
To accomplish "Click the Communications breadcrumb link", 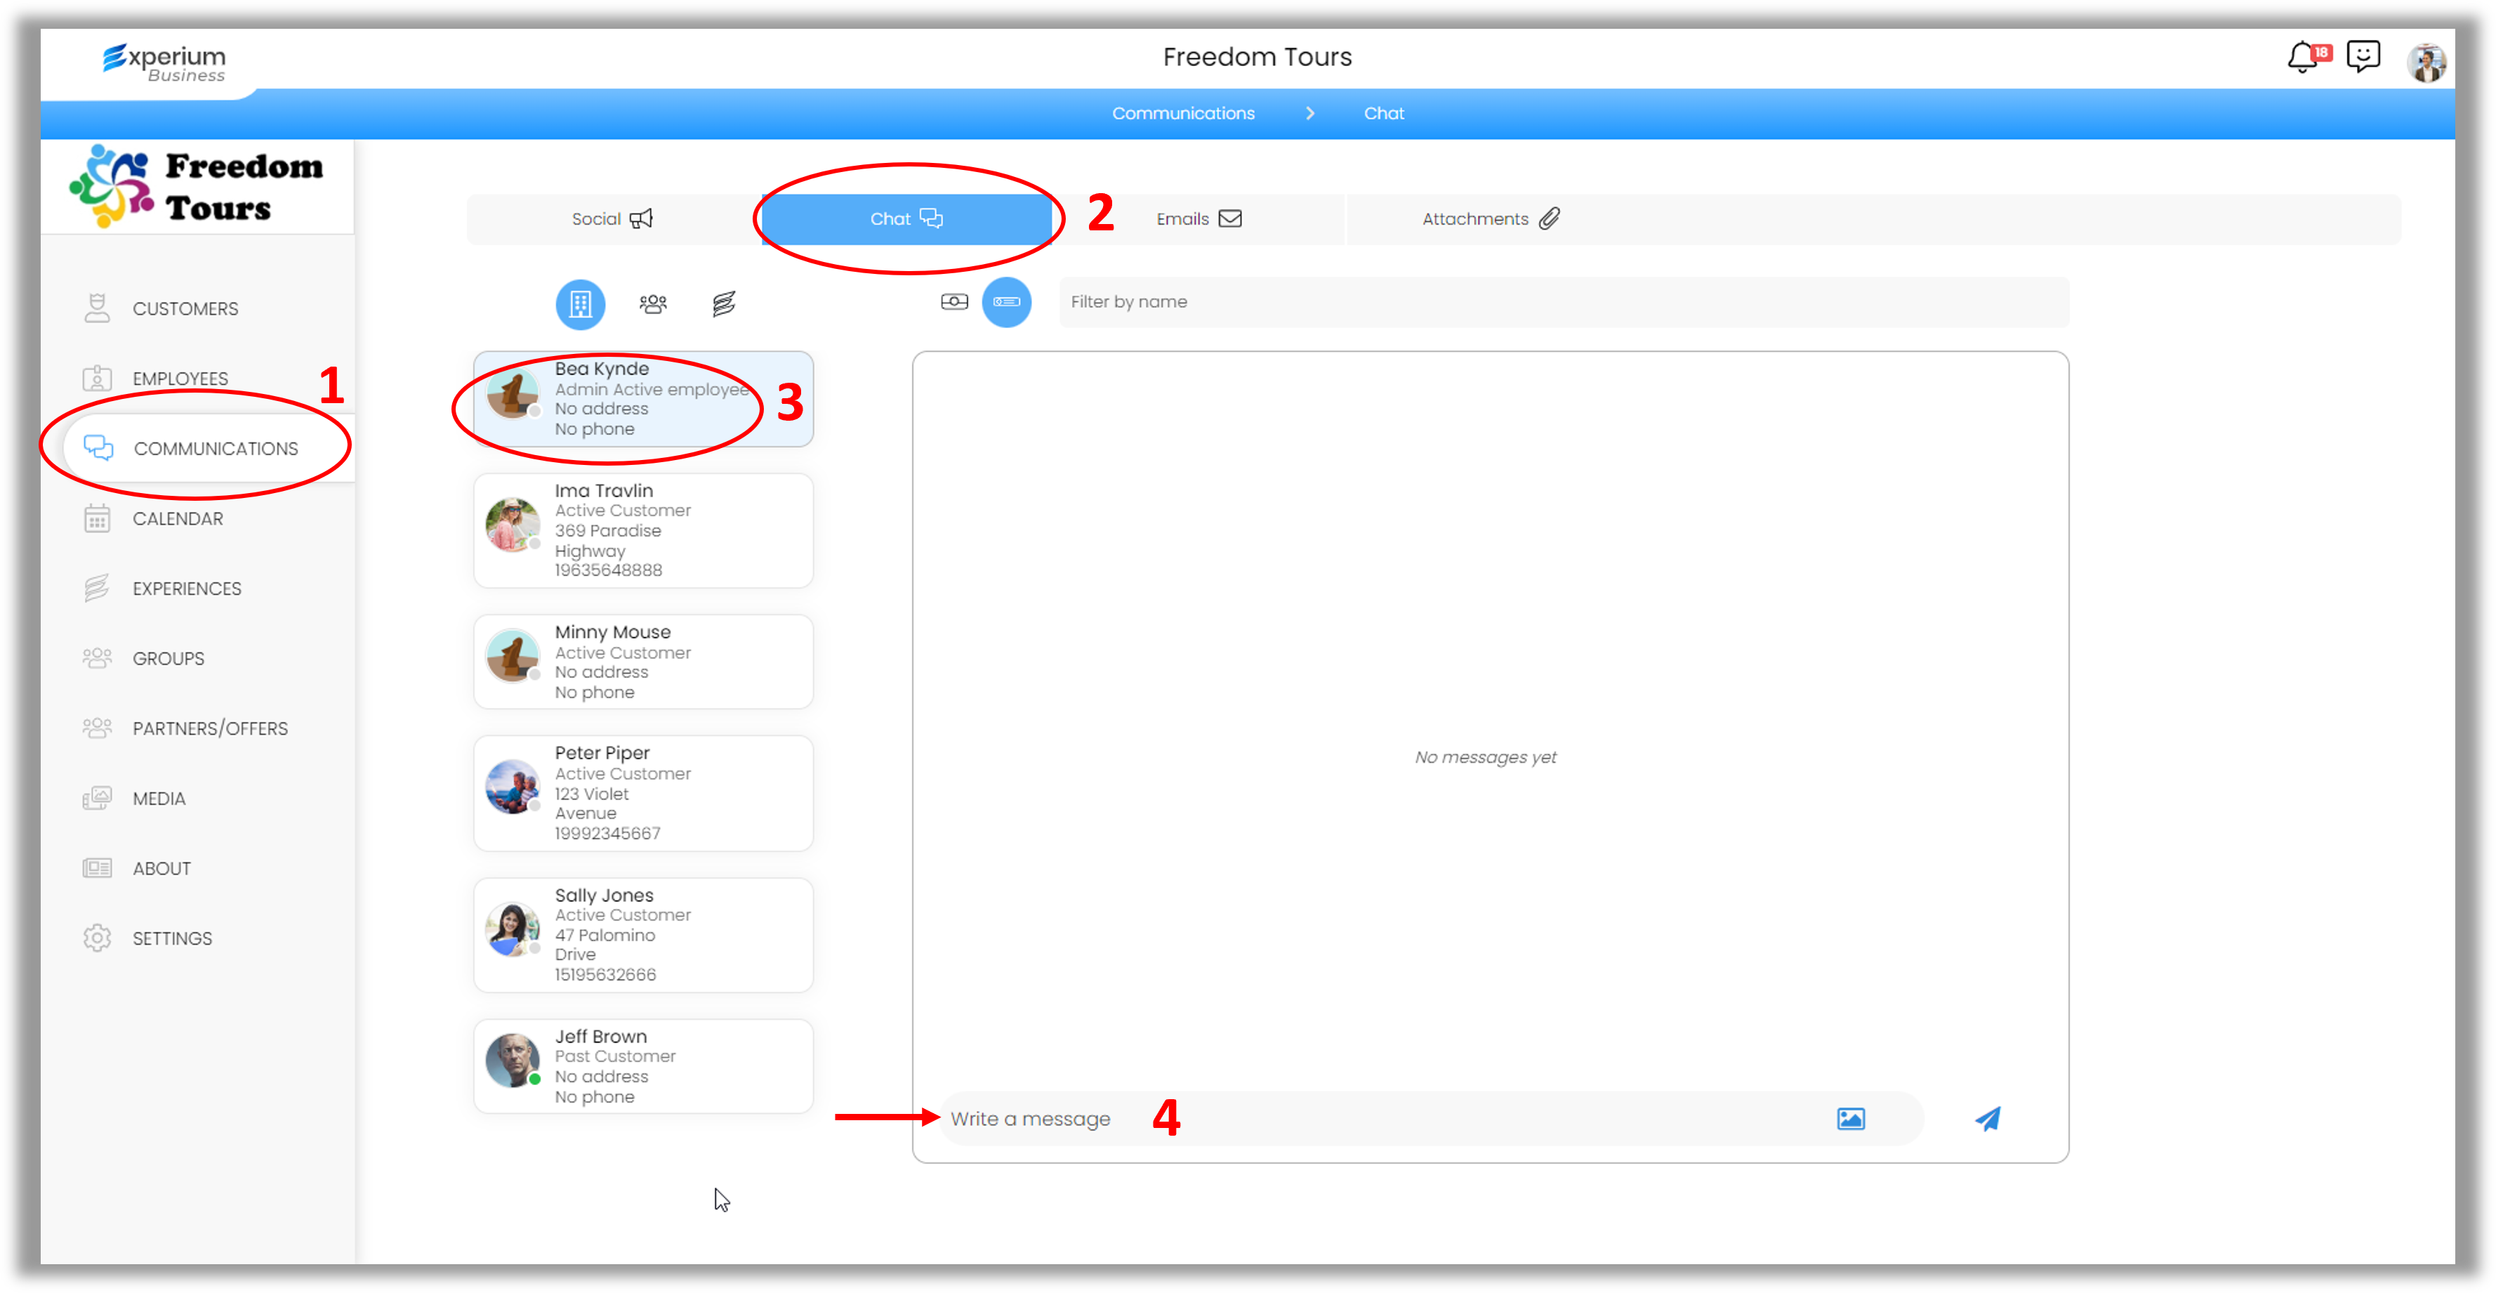I will click(x=1183, y=113).
